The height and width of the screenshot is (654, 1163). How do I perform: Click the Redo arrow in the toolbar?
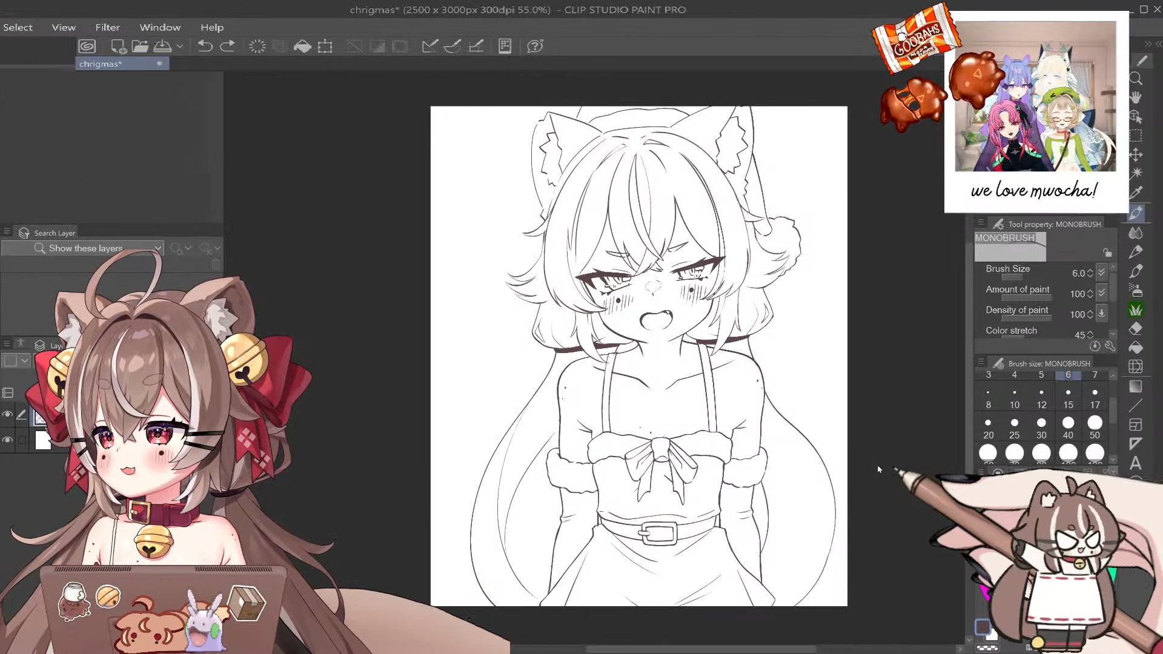click(x=227, y=46)
